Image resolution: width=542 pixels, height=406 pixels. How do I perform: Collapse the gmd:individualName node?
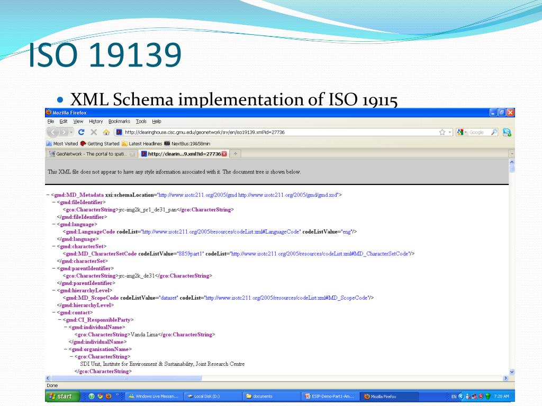pyautogui.click(x=66, y=327)
